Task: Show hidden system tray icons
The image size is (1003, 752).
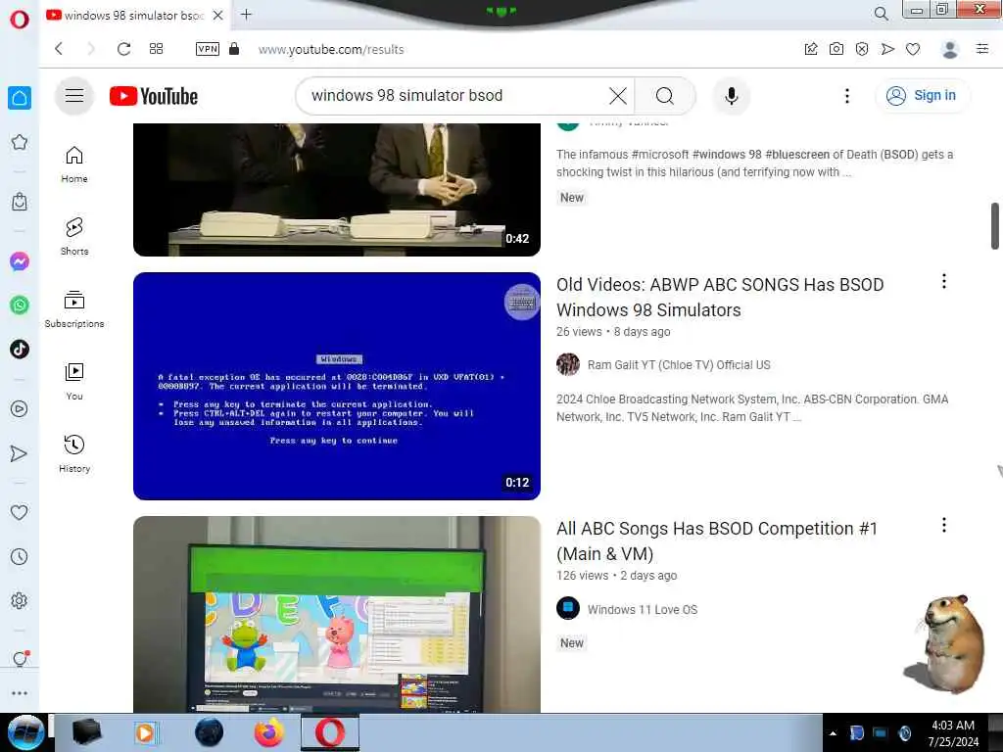Action: point(833,733)
